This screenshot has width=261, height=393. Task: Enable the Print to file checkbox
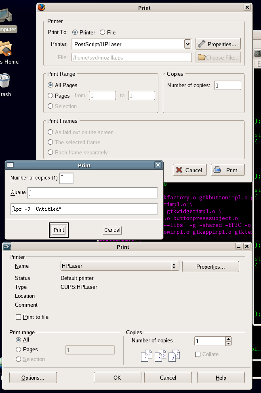18,317
